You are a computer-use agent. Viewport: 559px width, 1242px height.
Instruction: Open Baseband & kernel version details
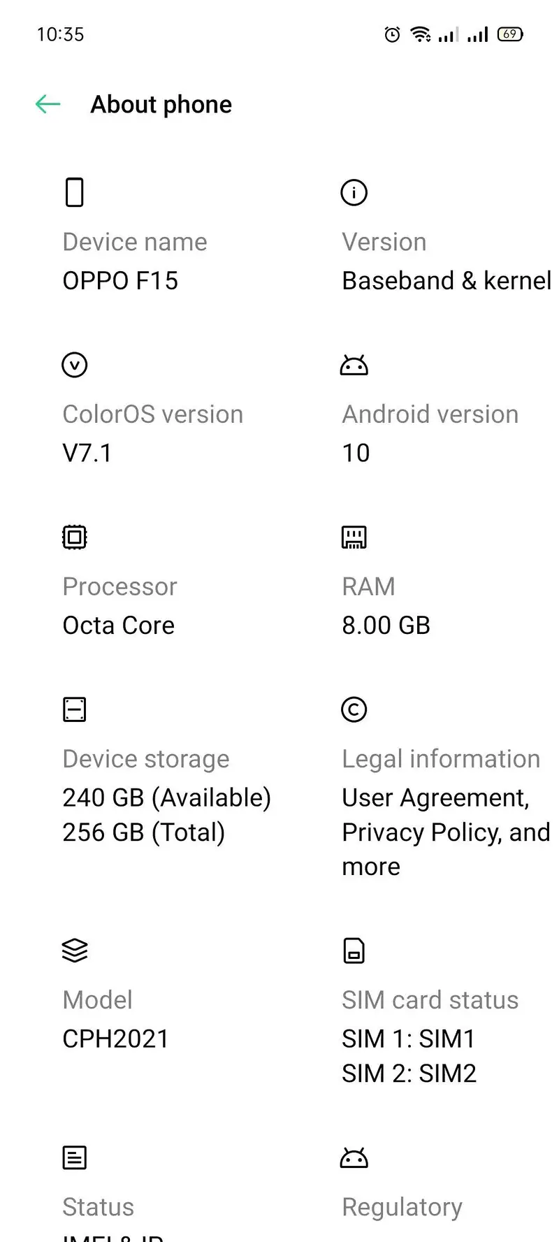[x=446, y=281]
